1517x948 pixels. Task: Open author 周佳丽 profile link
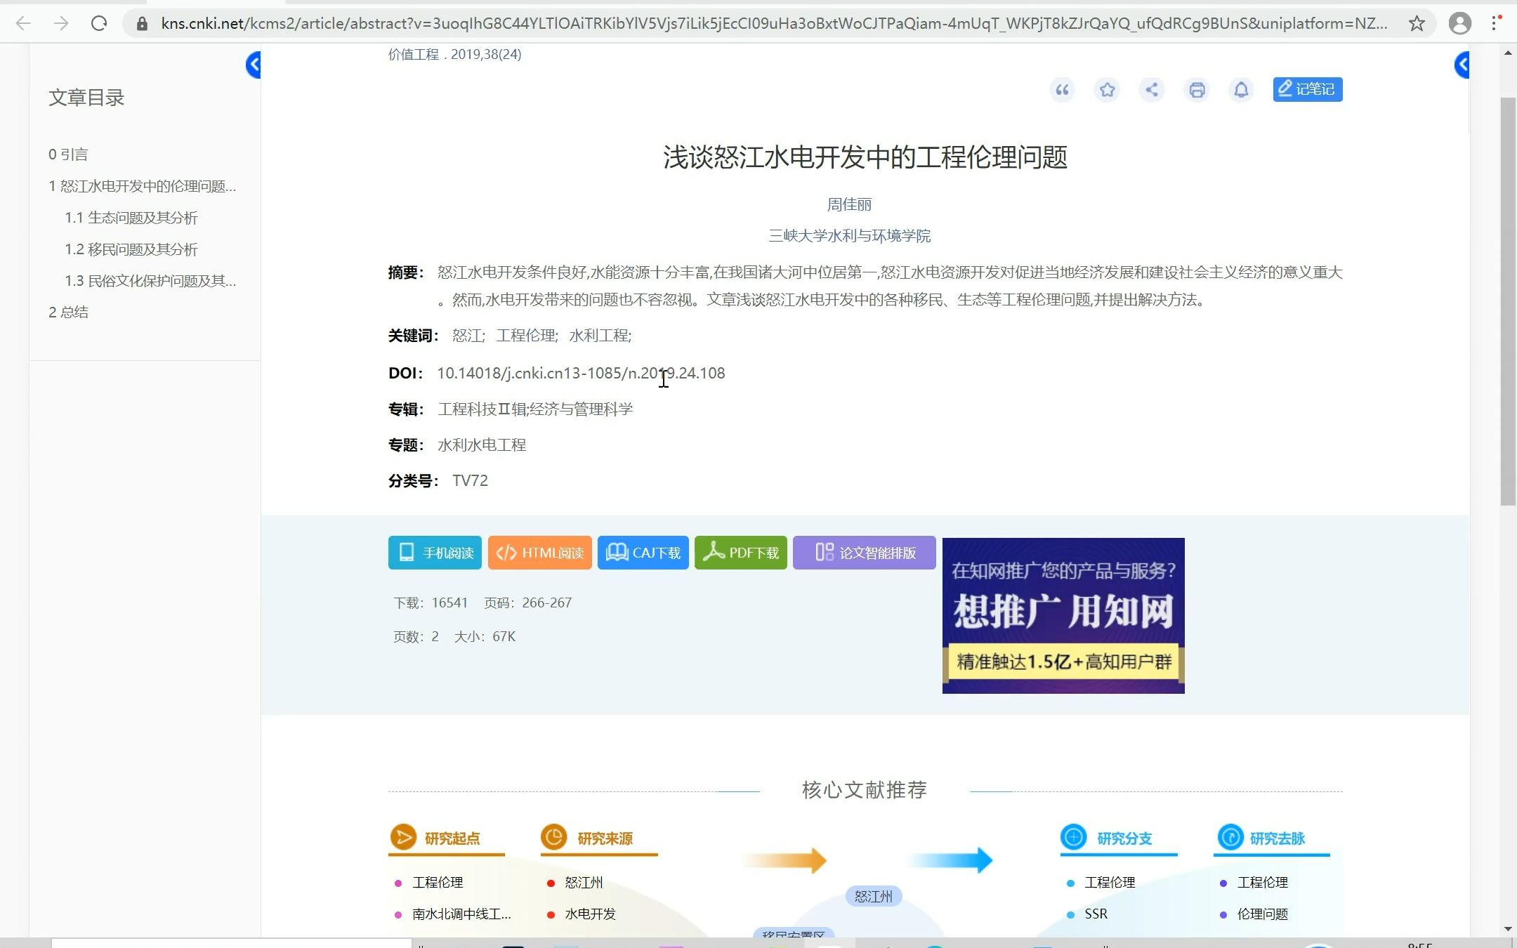pyautogui.click(x=849, y=204)
